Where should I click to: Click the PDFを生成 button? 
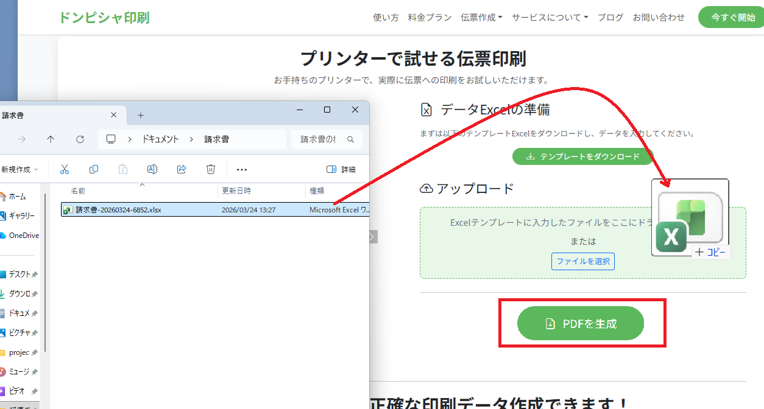click(x=581, y=324)
